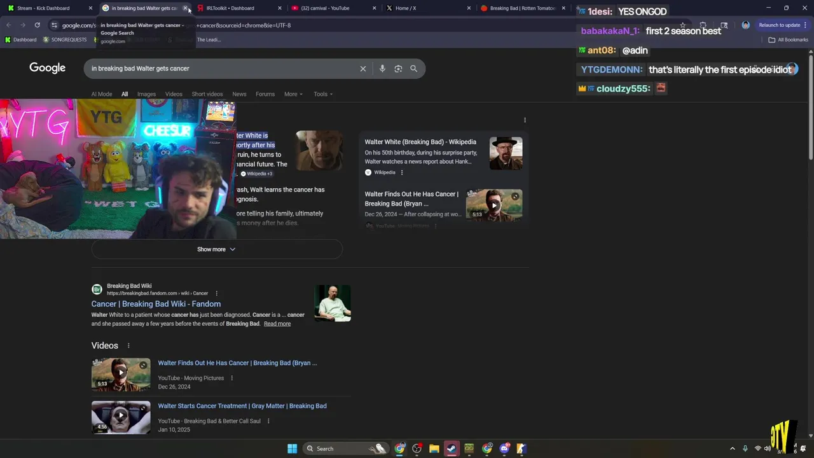Clear the Google search box text

(x=363, y=69)
